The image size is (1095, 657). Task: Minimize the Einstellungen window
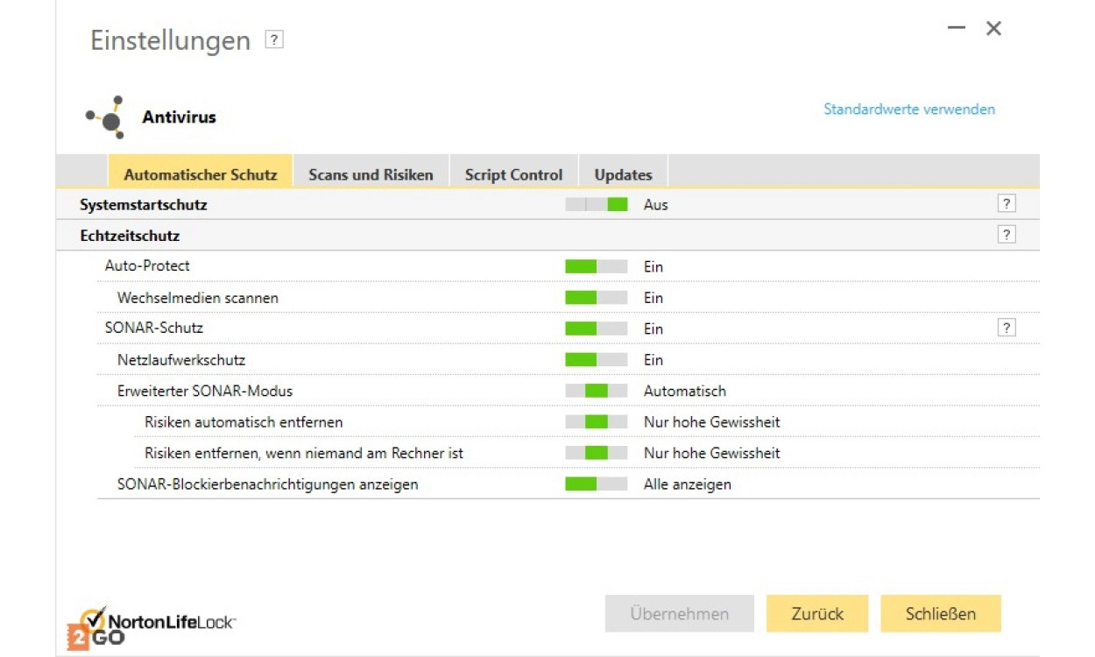(x=956, y=28)
